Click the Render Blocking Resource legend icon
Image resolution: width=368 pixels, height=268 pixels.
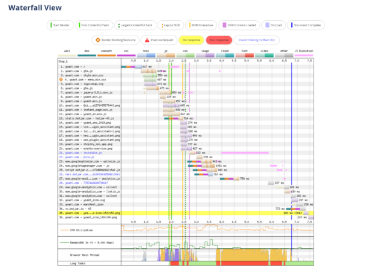(96, 39)
